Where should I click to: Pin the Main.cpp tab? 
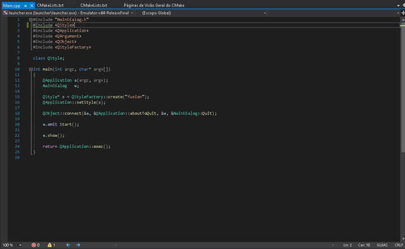tap(25, 6)
